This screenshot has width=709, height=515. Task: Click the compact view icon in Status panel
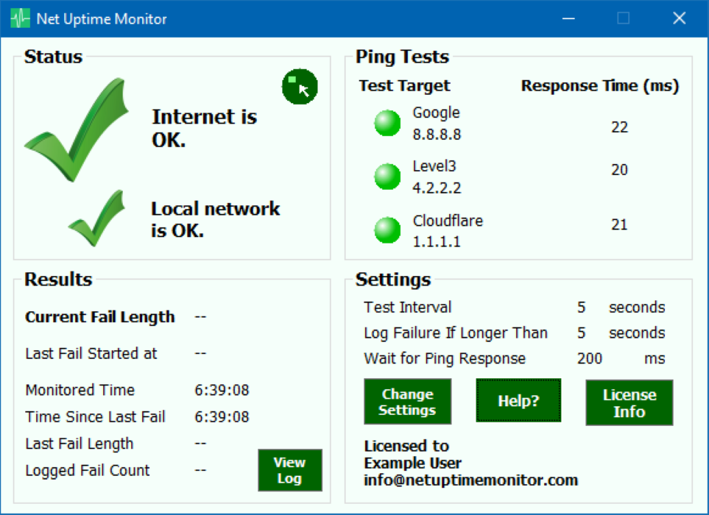(300, 87)
